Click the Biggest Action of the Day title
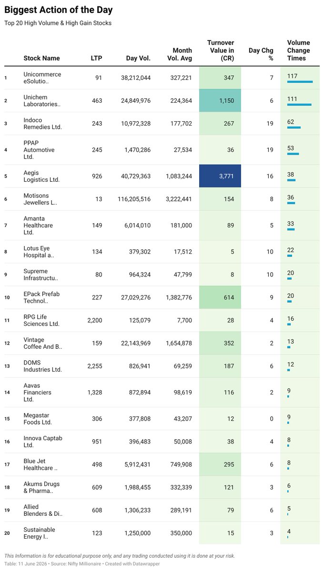 [x=59, y=10]
